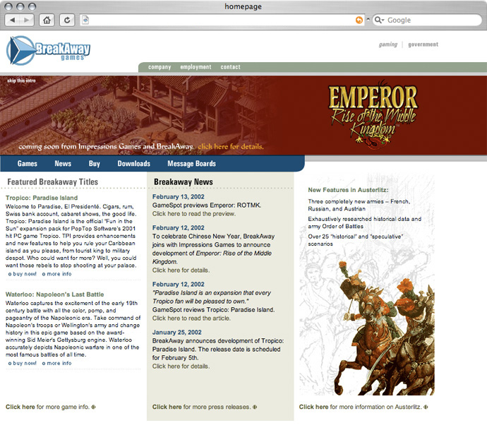Viewport: 487px width, 435px height.
Task: Click the arrow icon after more press releases
Action: tap(255, 407)
